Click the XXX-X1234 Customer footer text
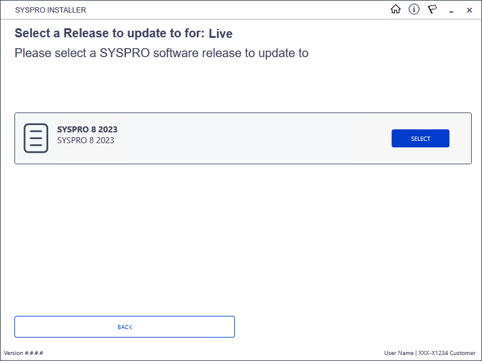482x361 pixels. (x=446, y=353)
